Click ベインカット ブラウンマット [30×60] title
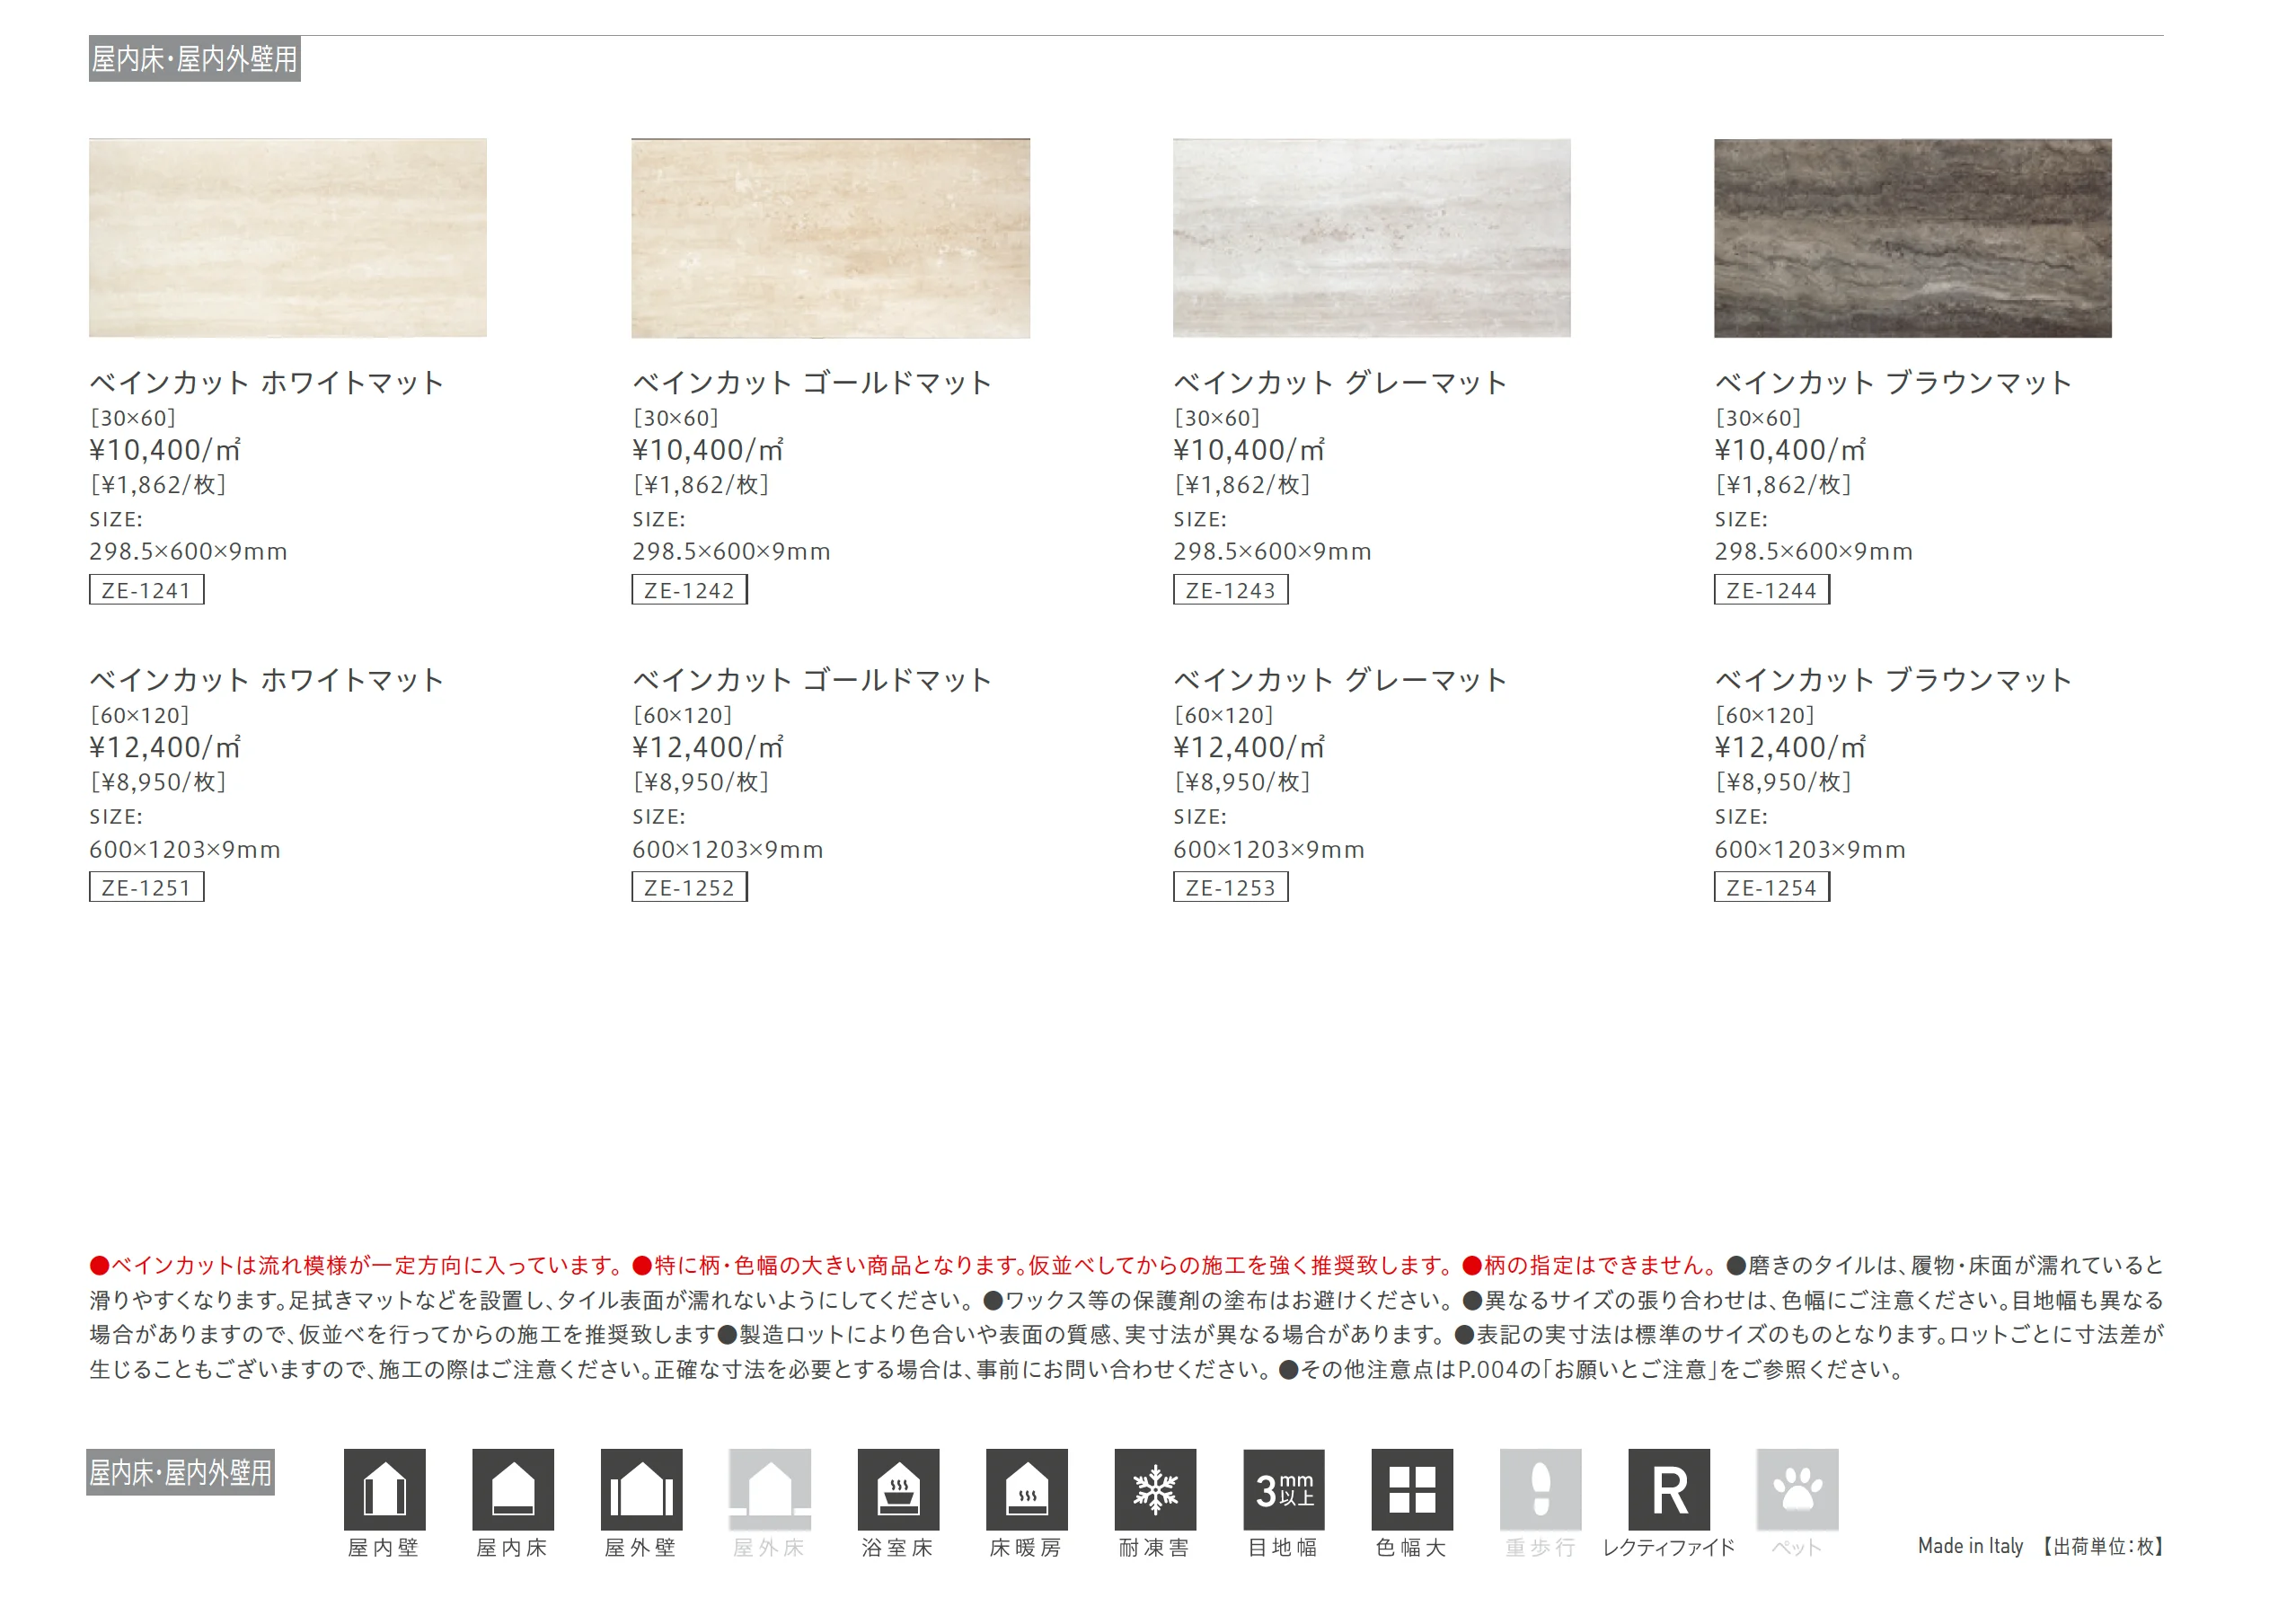This screenshot has height=1624, width=2287. [1893, 383]
